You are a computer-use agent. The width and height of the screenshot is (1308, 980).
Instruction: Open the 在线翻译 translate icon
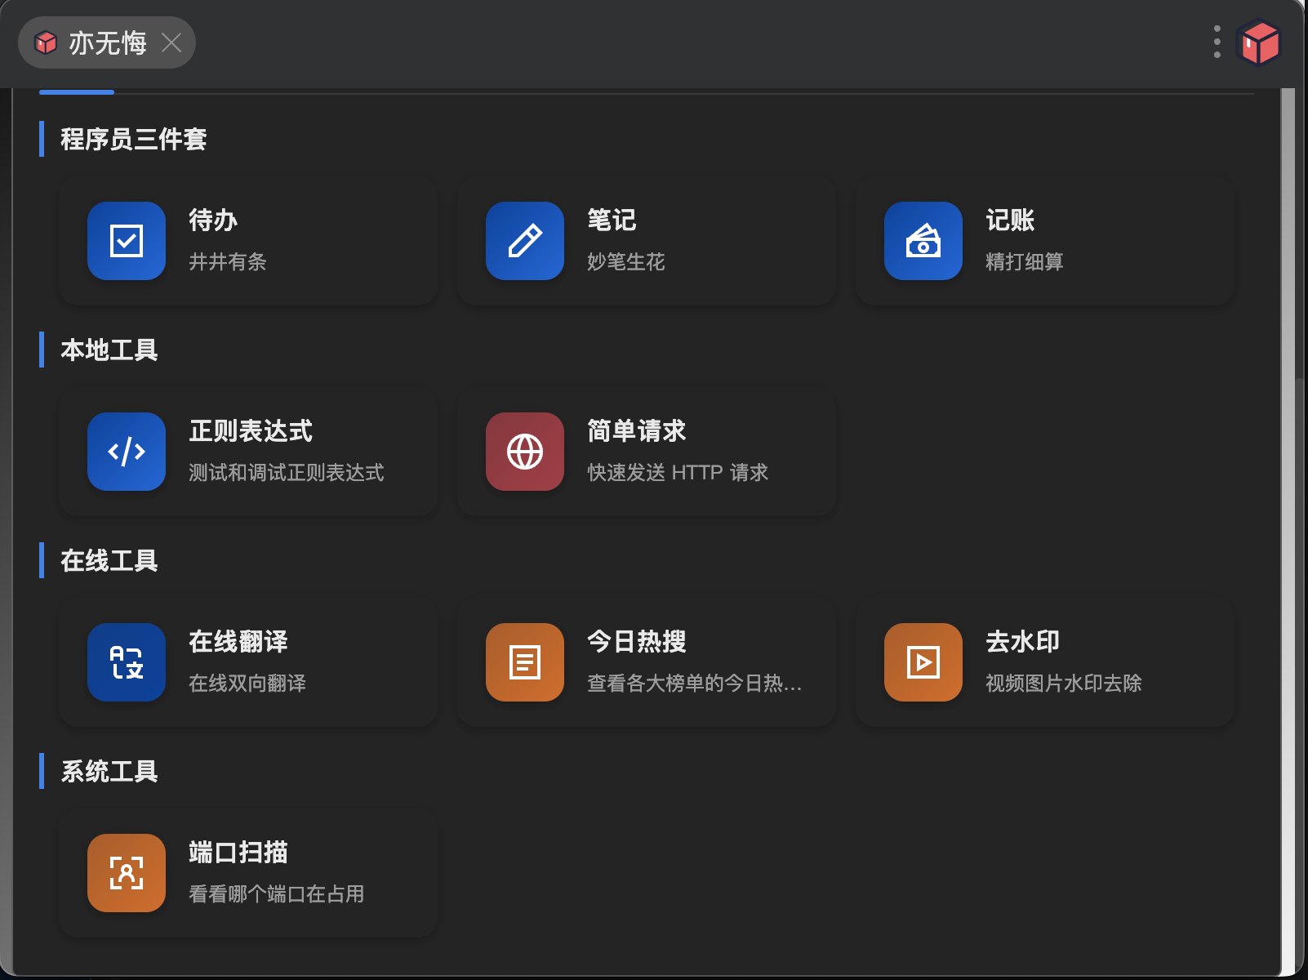pyautogui.click(x=127, y=662)
